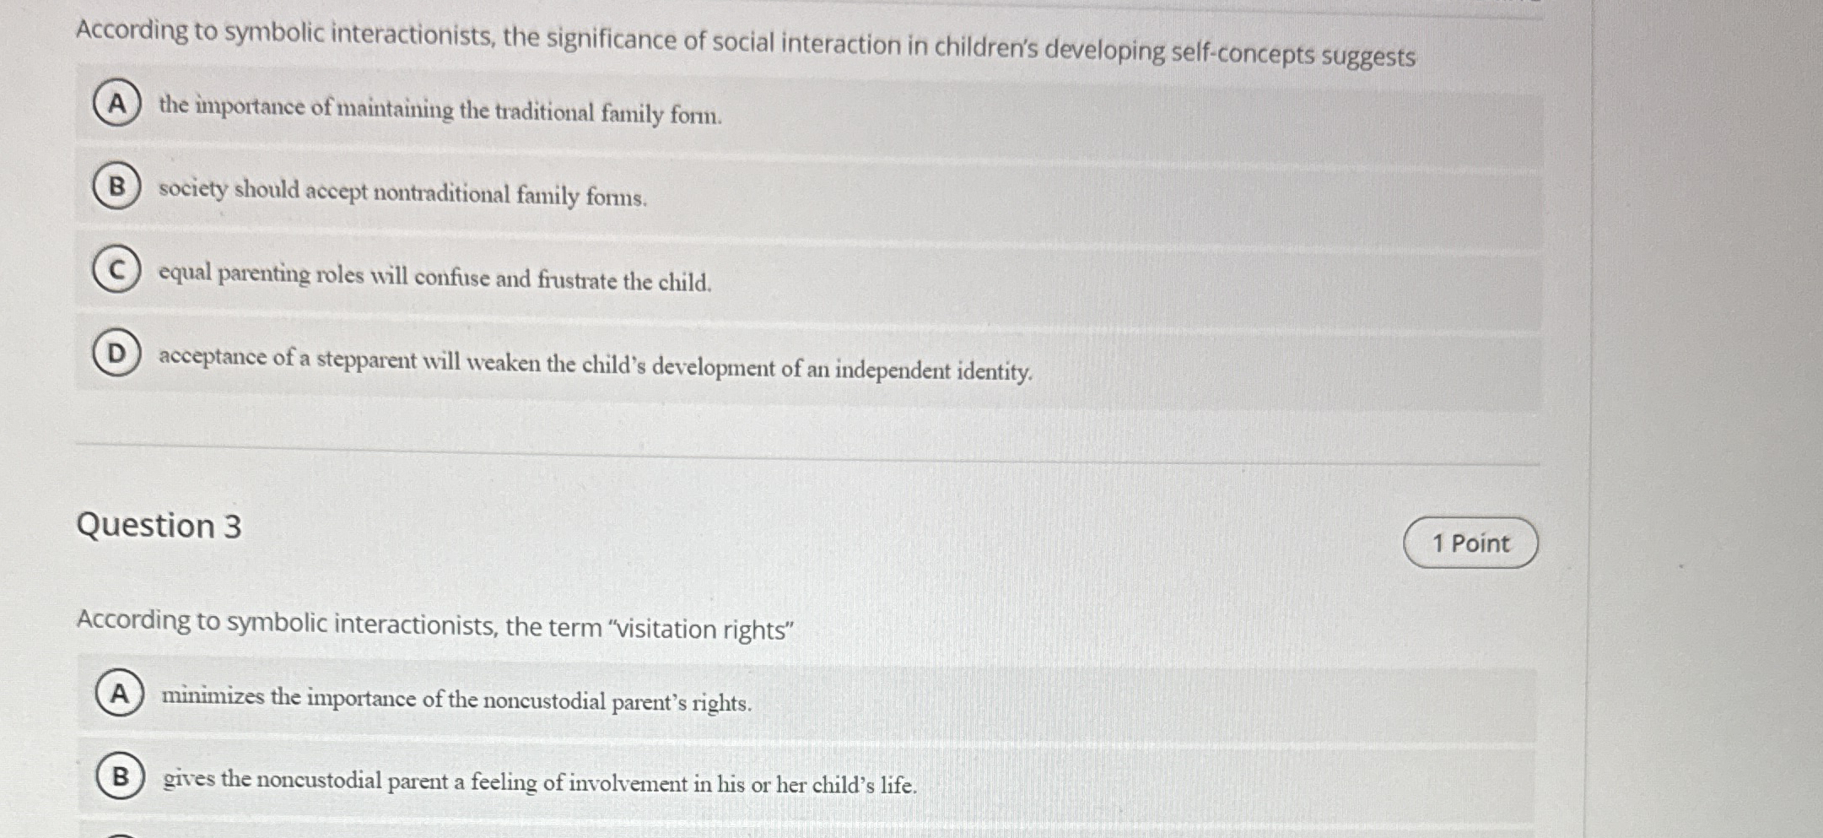Click the 1 Point badge
The height and width of the screenshot is (838, 1823).
[x=1470, y=543]
